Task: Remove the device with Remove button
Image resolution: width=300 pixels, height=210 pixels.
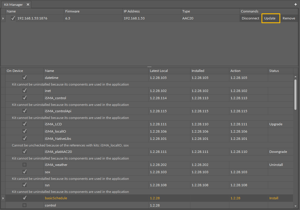Action: [x=289, y=18]
